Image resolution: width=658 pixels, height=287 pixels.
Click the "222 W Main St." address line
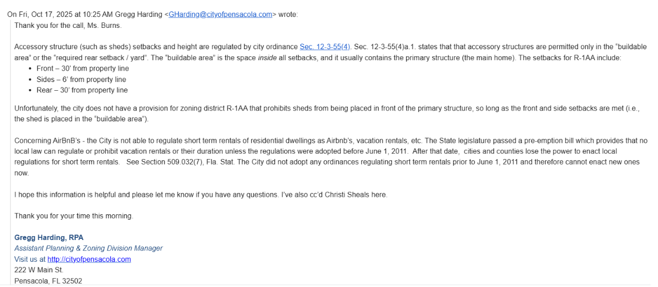(39, 270)
